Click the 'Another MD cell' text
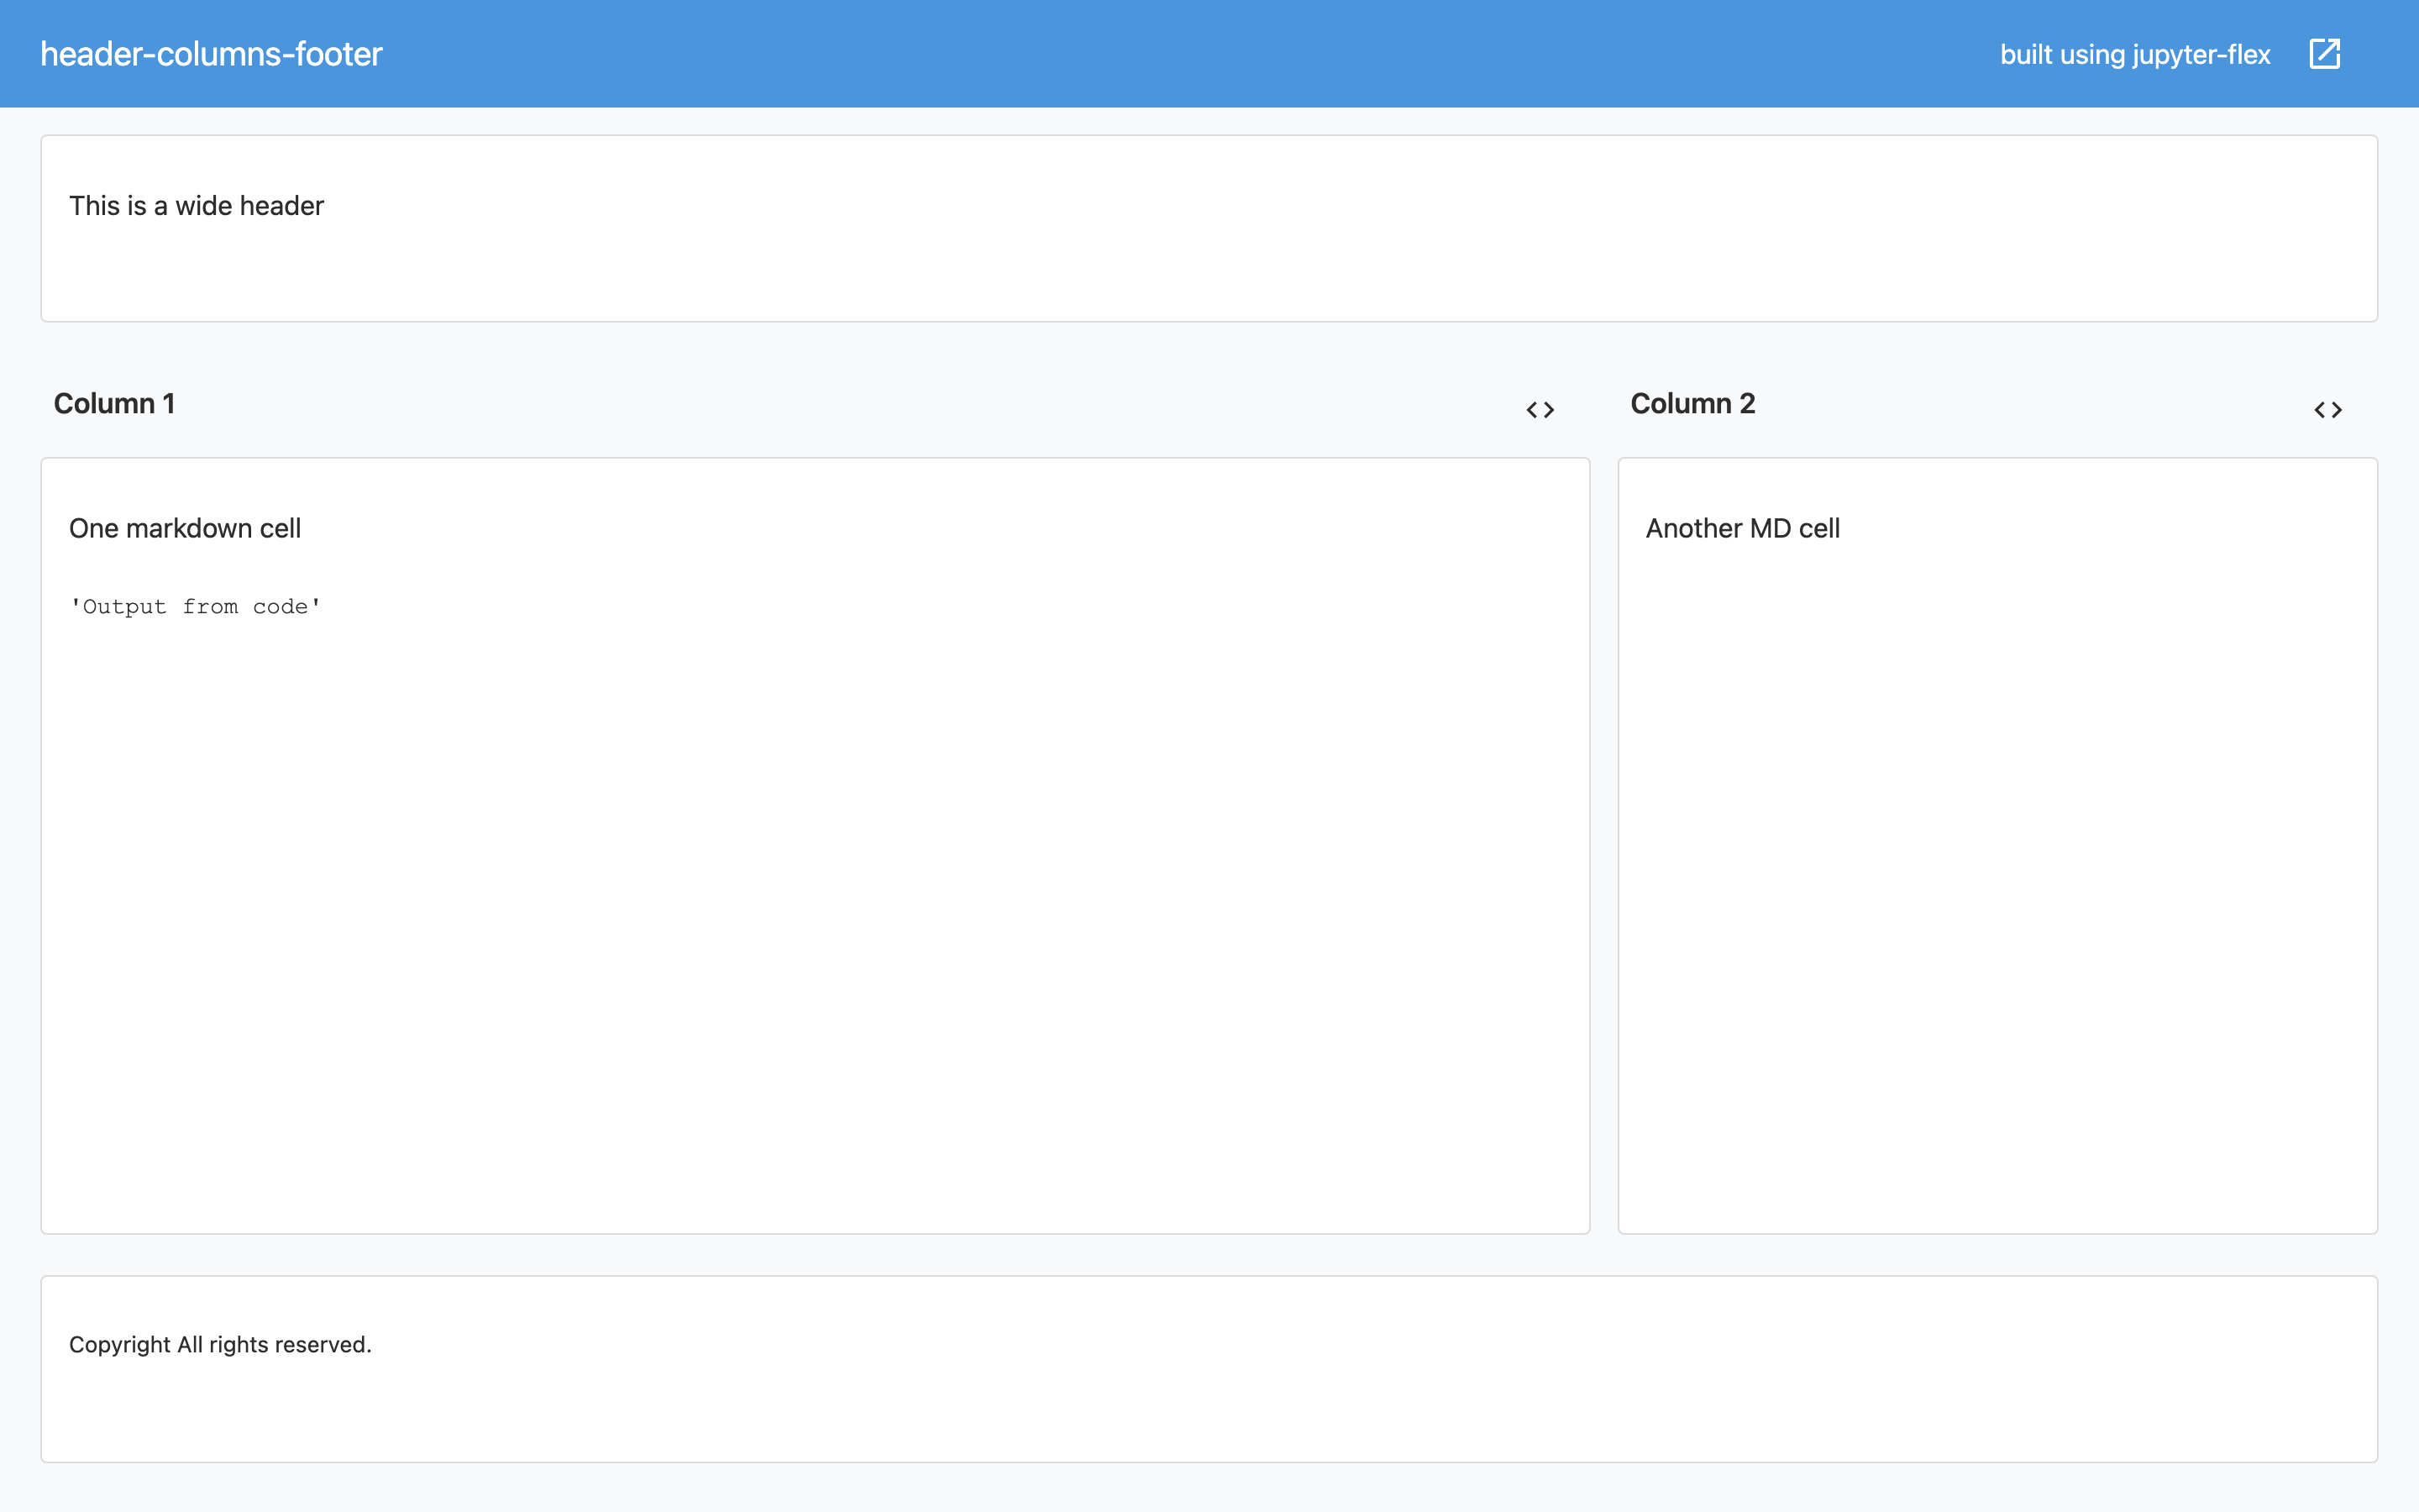Screen dimensions: 2419x1512 pos(1742,528)
